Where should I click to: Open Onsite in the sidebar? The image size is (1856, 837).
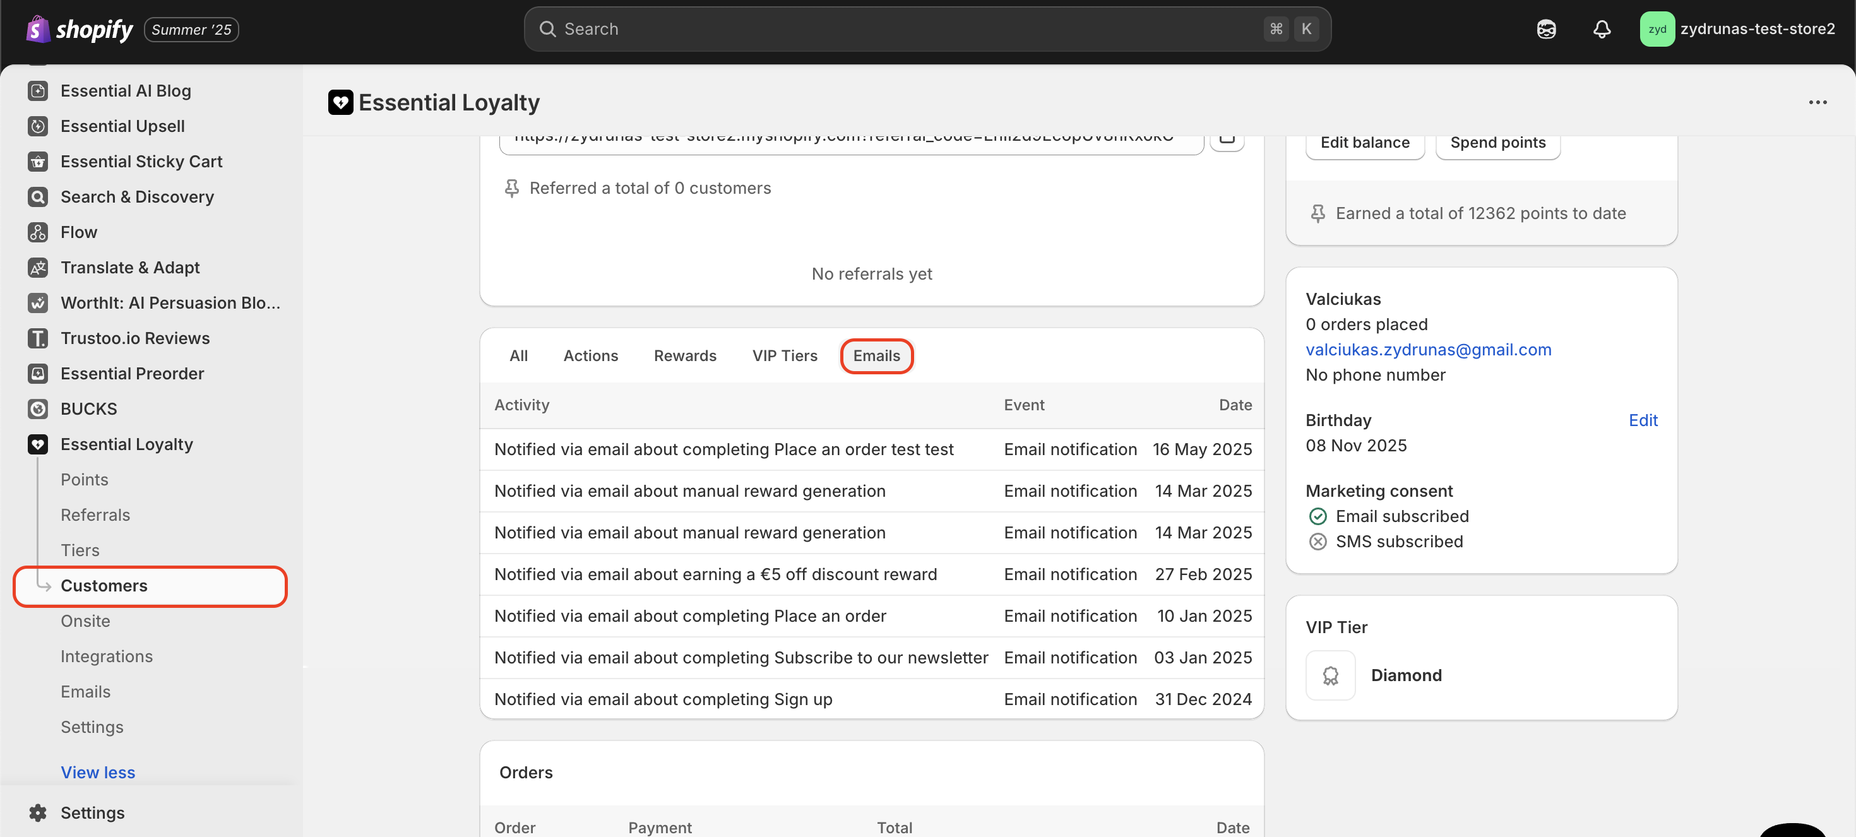tap(85, 620)
